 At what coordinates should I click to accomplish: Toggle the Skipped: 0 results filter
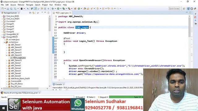point(103,97)
